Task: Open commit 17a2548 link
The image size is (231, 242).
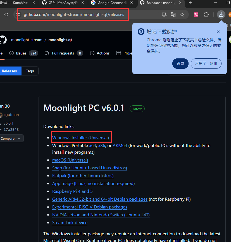Action: 11,130
